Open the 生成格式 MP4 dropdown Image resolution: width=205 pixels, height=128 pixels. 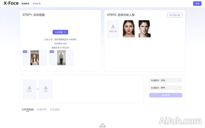(165, 88)
